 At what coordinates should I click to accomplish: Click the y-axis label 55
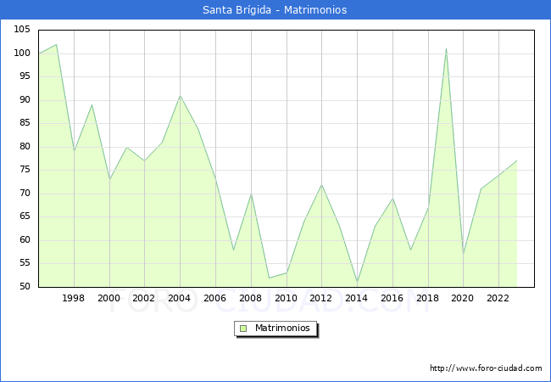[x=25, y=263]
